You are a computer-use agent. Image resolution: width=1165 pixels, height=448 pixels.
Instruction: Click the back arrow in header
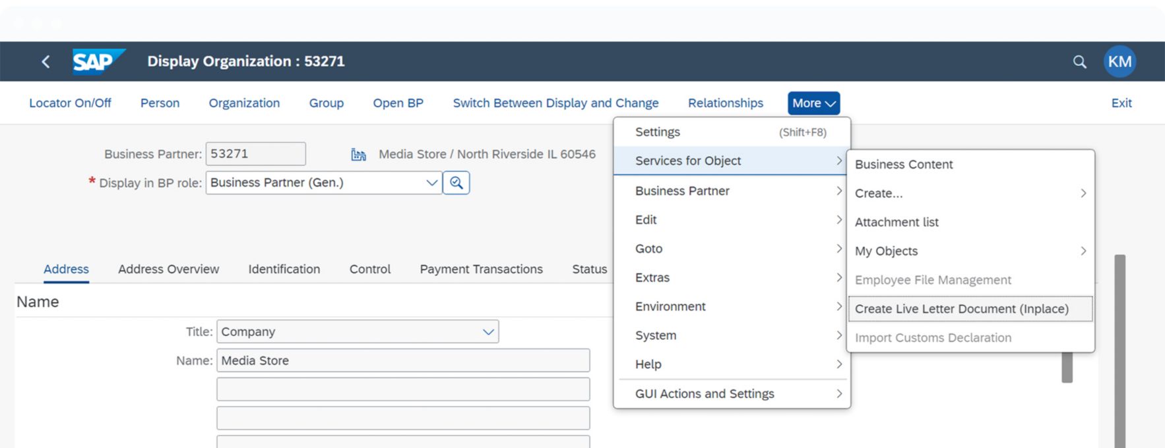(x=46, y=62)
